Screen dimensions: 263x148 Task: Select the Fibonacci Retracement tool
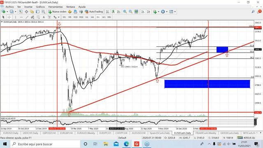pyautogui.click(x=38, y=17)
